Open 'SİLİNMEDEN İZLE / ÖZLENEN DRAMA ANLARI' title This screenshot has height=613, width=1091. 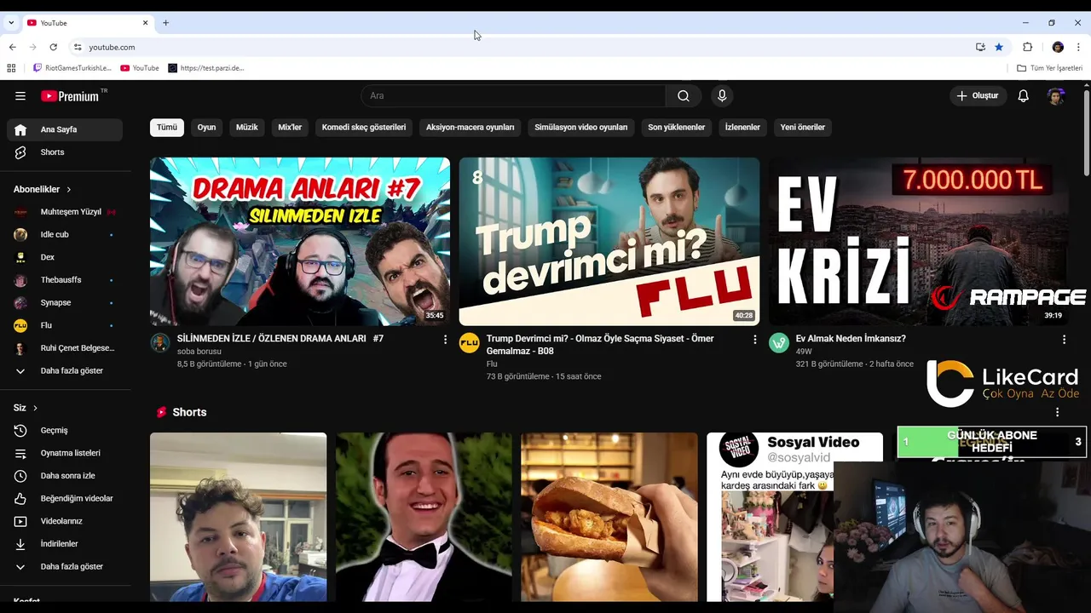[x=280, y=339]
